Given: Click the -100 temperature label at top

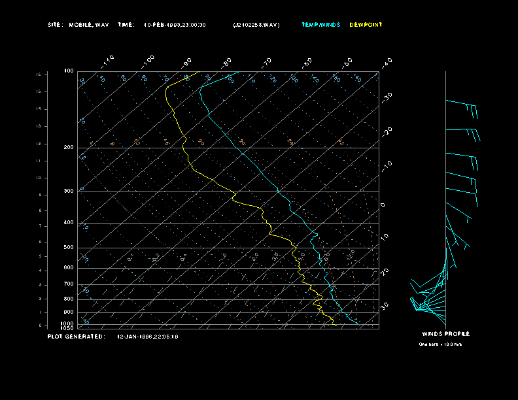Looking at the screenshot, I should click(148, 62).
